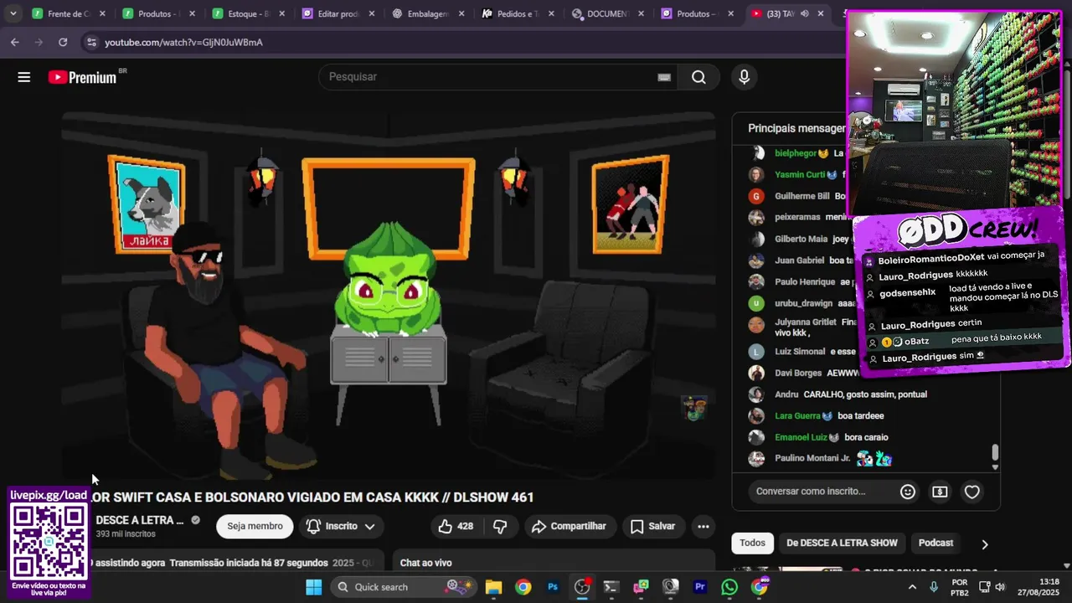Close the Editar produto tab
Image resolution: width=1072 pixels, height=603 pixels.
[373, 14]
